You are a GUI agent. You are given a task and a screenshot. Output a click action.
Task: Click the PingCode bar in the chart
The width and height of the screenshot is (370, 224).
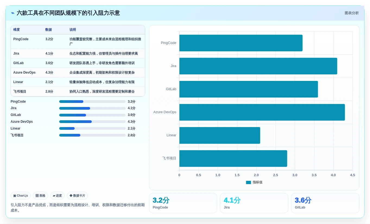click(x=241, y=43)
